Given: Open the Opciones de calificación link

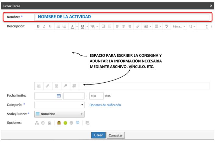Looking at the screenshot, I should [x=105, y=105].
